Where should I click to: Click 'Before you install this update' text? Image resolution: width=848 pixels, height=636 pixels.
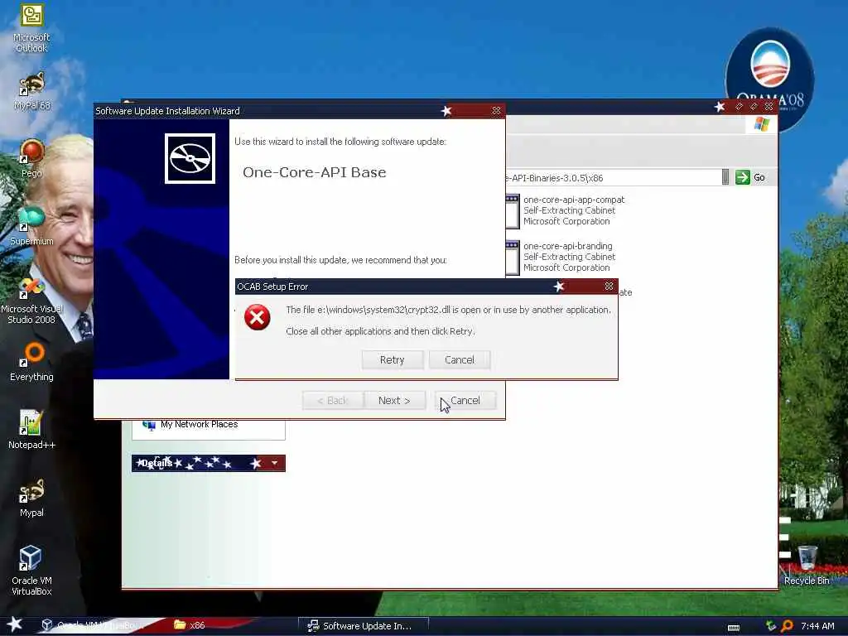click(340, 260)
